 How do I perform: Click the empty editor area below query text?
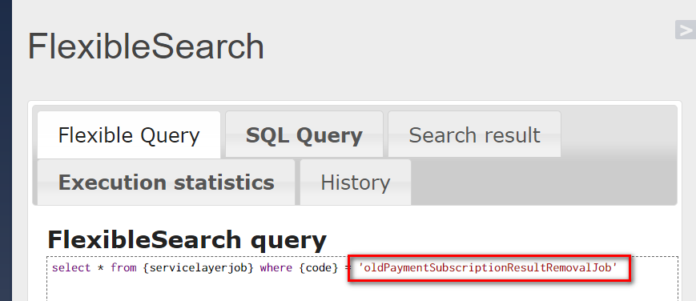362,288
